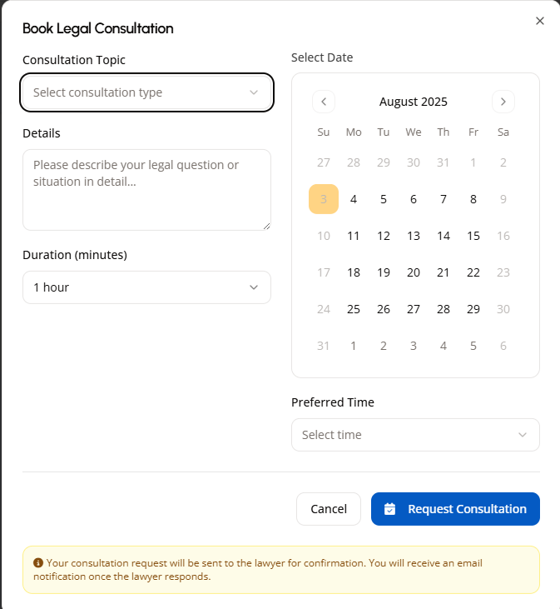The height and width of the screenshot is (609, 560).
Task: Click calendar icon on Request Consultation button
Action: 389,509
